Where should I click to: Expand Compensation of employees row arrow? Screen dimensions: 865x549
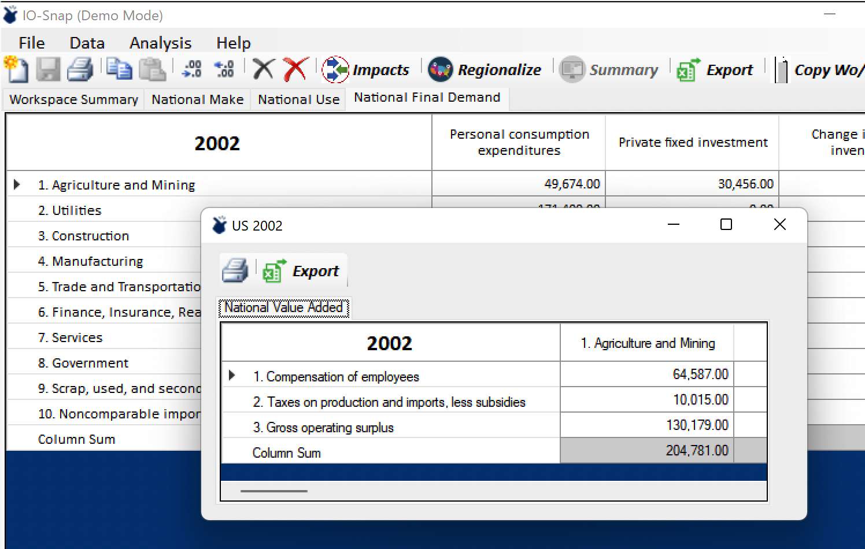(232, 375)
